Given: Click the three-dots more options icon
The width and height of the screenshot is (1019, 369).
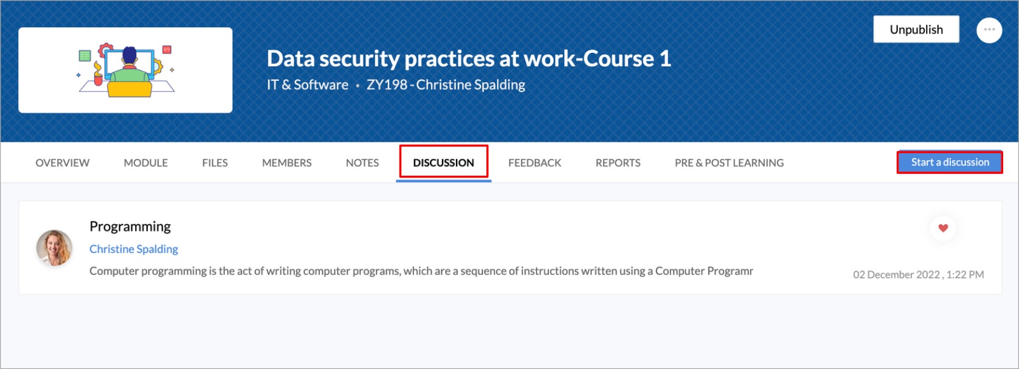Looking at the screenshot, I should pos(989,30).
